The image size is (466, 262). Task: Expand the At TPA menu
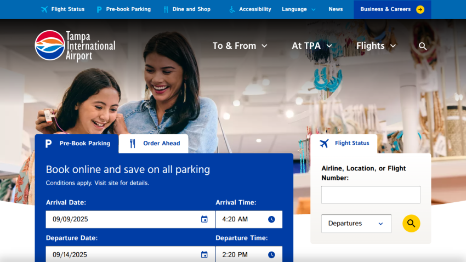[312, 45]
